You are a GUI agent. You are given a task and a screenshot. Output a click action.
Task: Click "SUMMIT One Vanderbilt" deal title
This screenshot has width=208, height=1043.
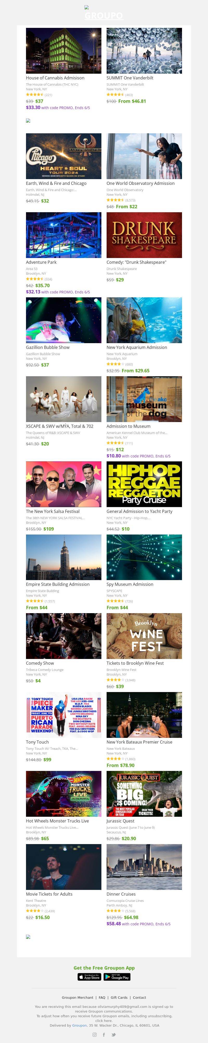coord(130,78)
